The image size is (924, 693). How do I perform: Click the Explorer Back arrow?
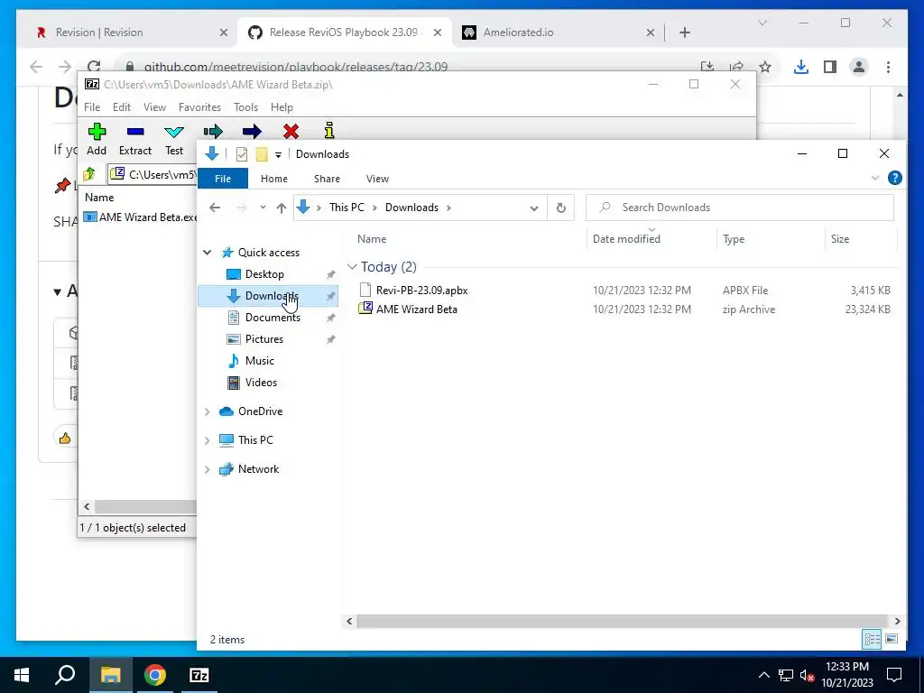(215, 208)
